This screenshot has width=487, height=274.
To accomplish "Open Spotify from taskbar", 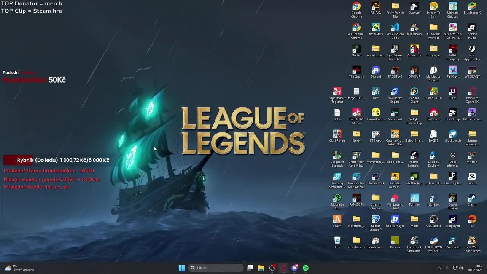I will (306, 268).
